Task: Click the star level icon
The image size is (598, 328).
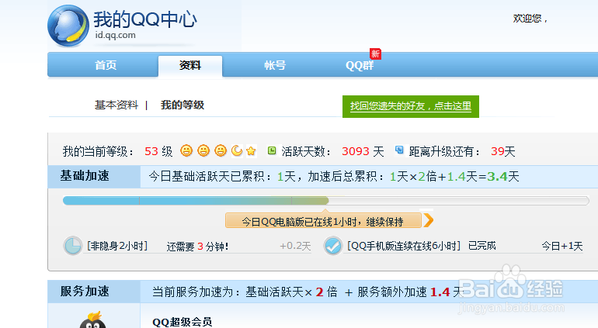Action: pyautogui.click(x=251, y=151)
